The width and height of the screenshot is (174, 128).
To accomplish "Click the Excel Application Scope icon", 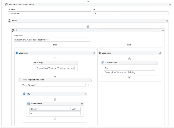I will 20,80.
